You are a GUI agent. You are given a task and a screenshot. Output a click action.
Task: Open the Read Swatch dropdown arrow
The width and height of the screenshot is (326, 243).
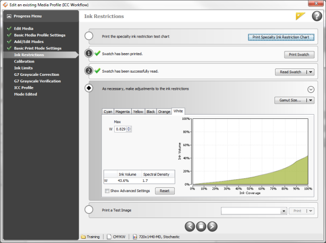pos(311,72)
